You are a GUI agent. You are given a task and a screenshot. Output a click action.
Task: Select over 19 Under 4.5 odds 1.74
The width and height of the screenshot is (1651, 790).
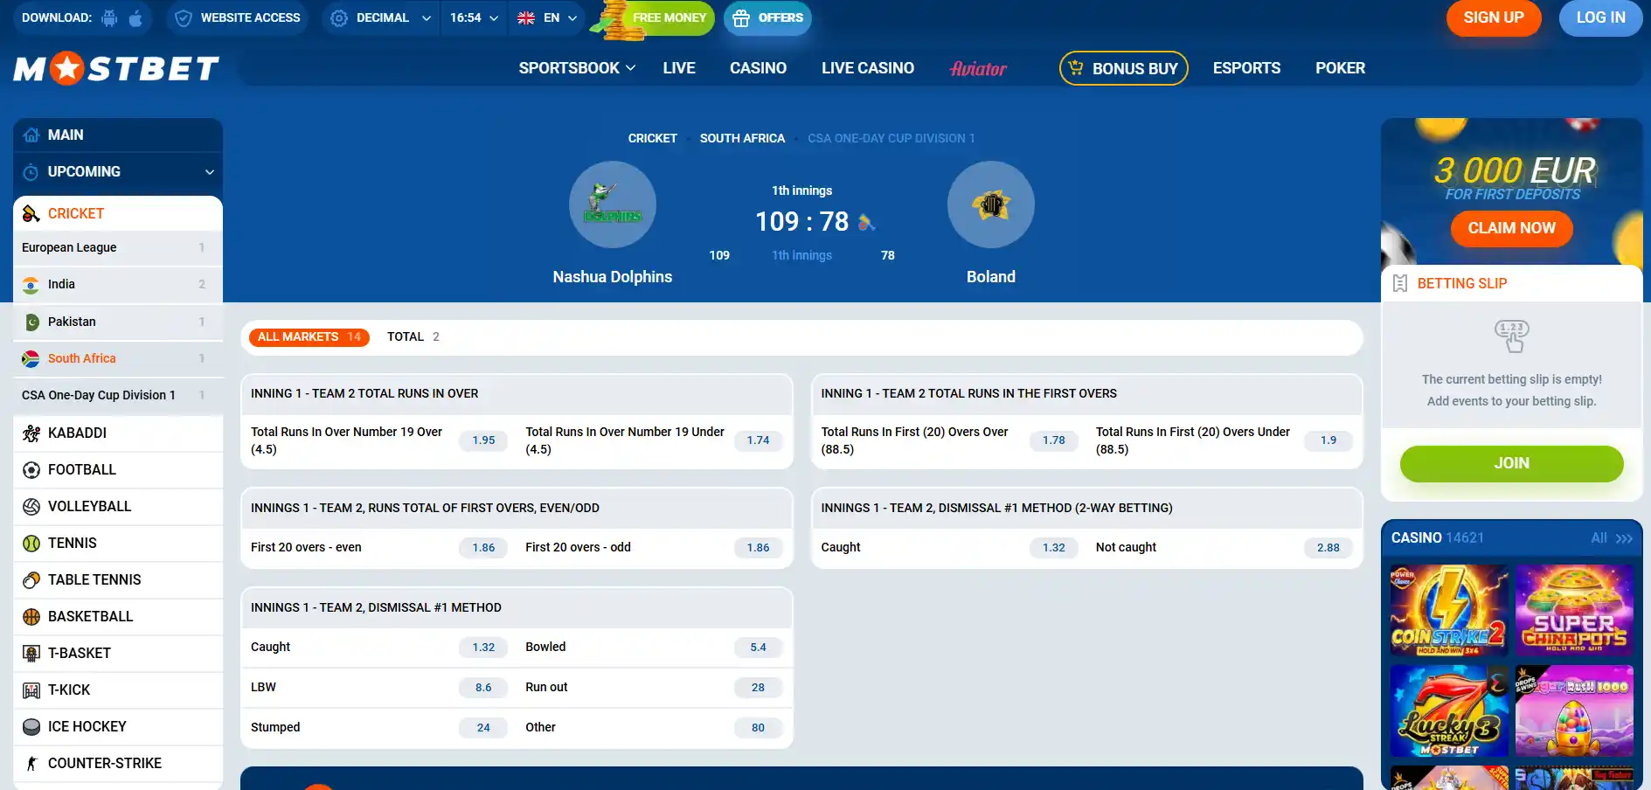click(x=758, y=440)
